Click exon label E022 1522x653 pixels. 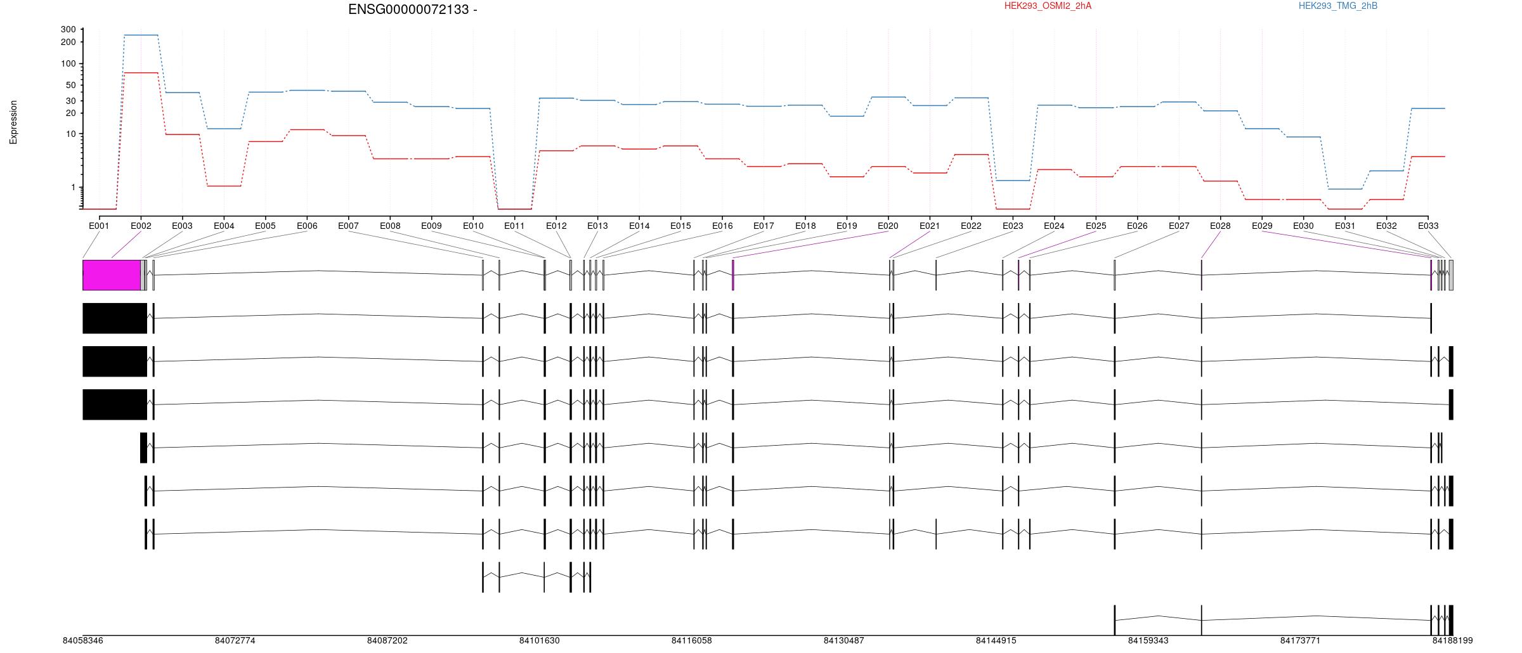(x=971, y=226)
